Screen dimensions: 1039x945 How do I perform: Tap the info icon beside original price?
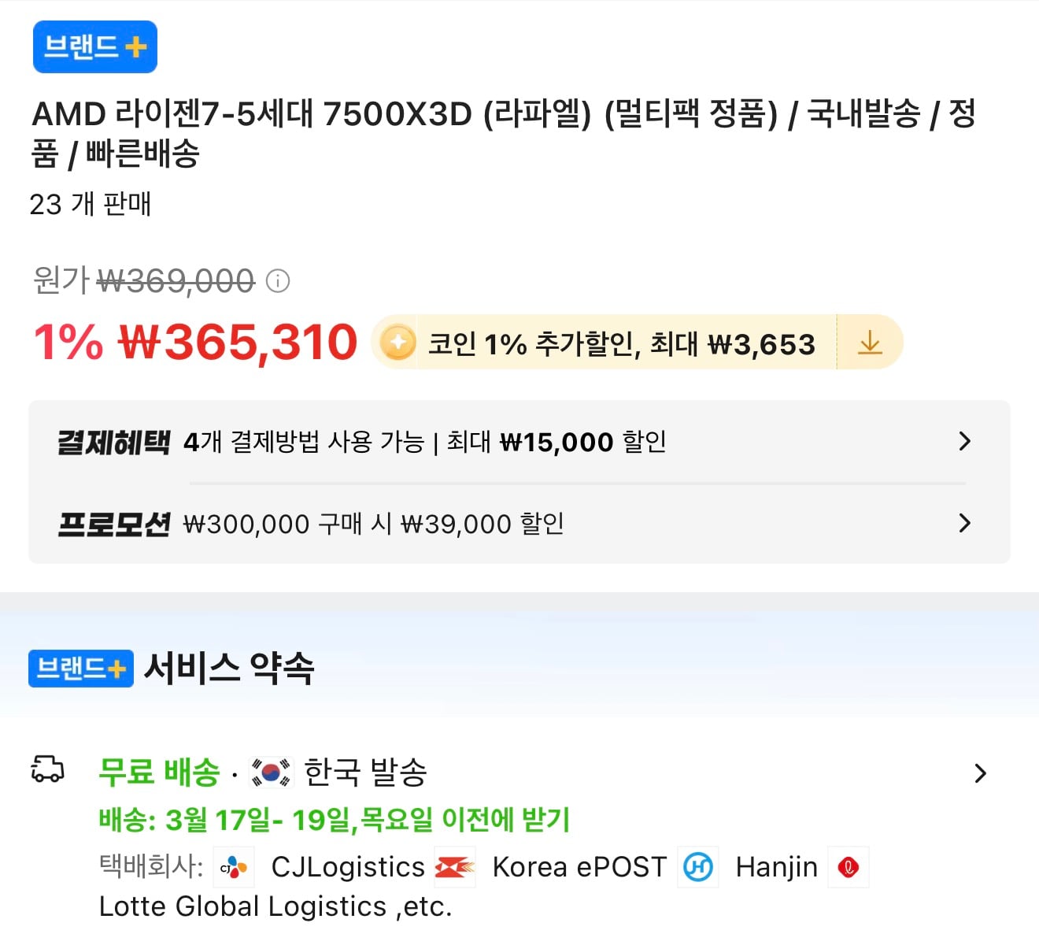coord(278,280)
